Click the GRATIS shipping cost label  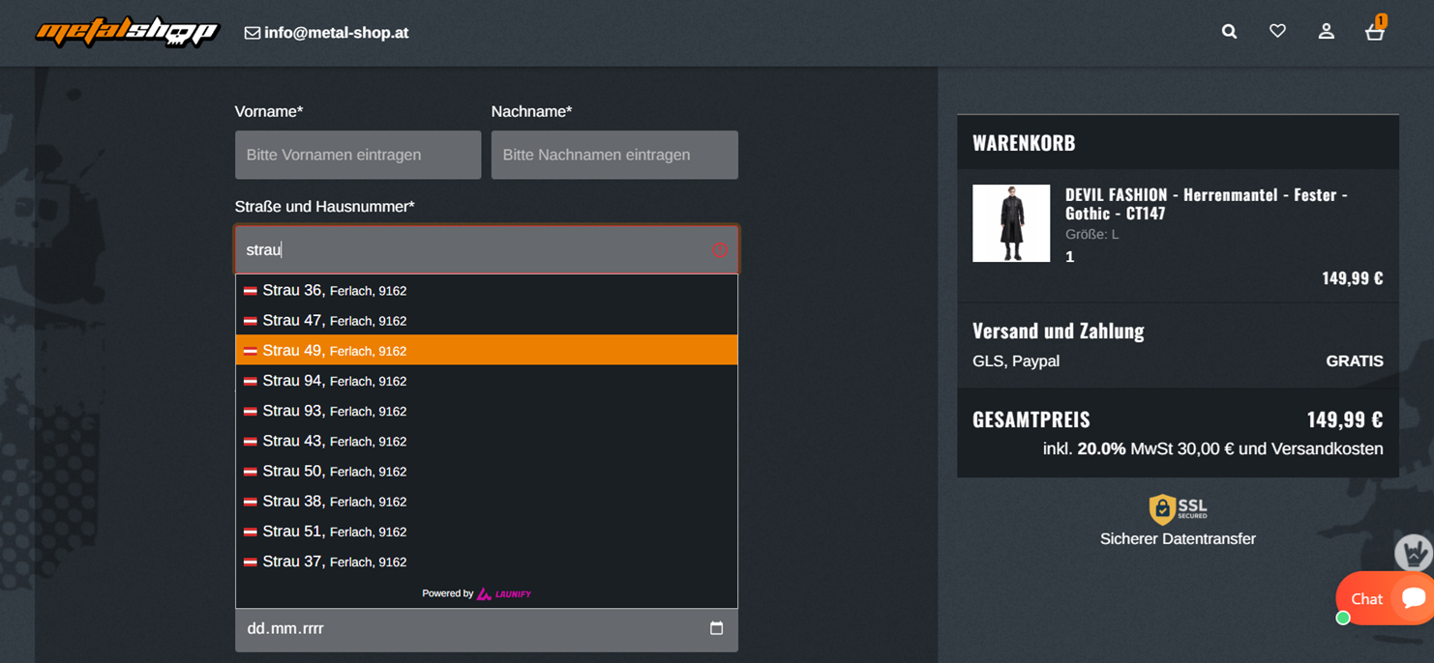point(1355,361)
